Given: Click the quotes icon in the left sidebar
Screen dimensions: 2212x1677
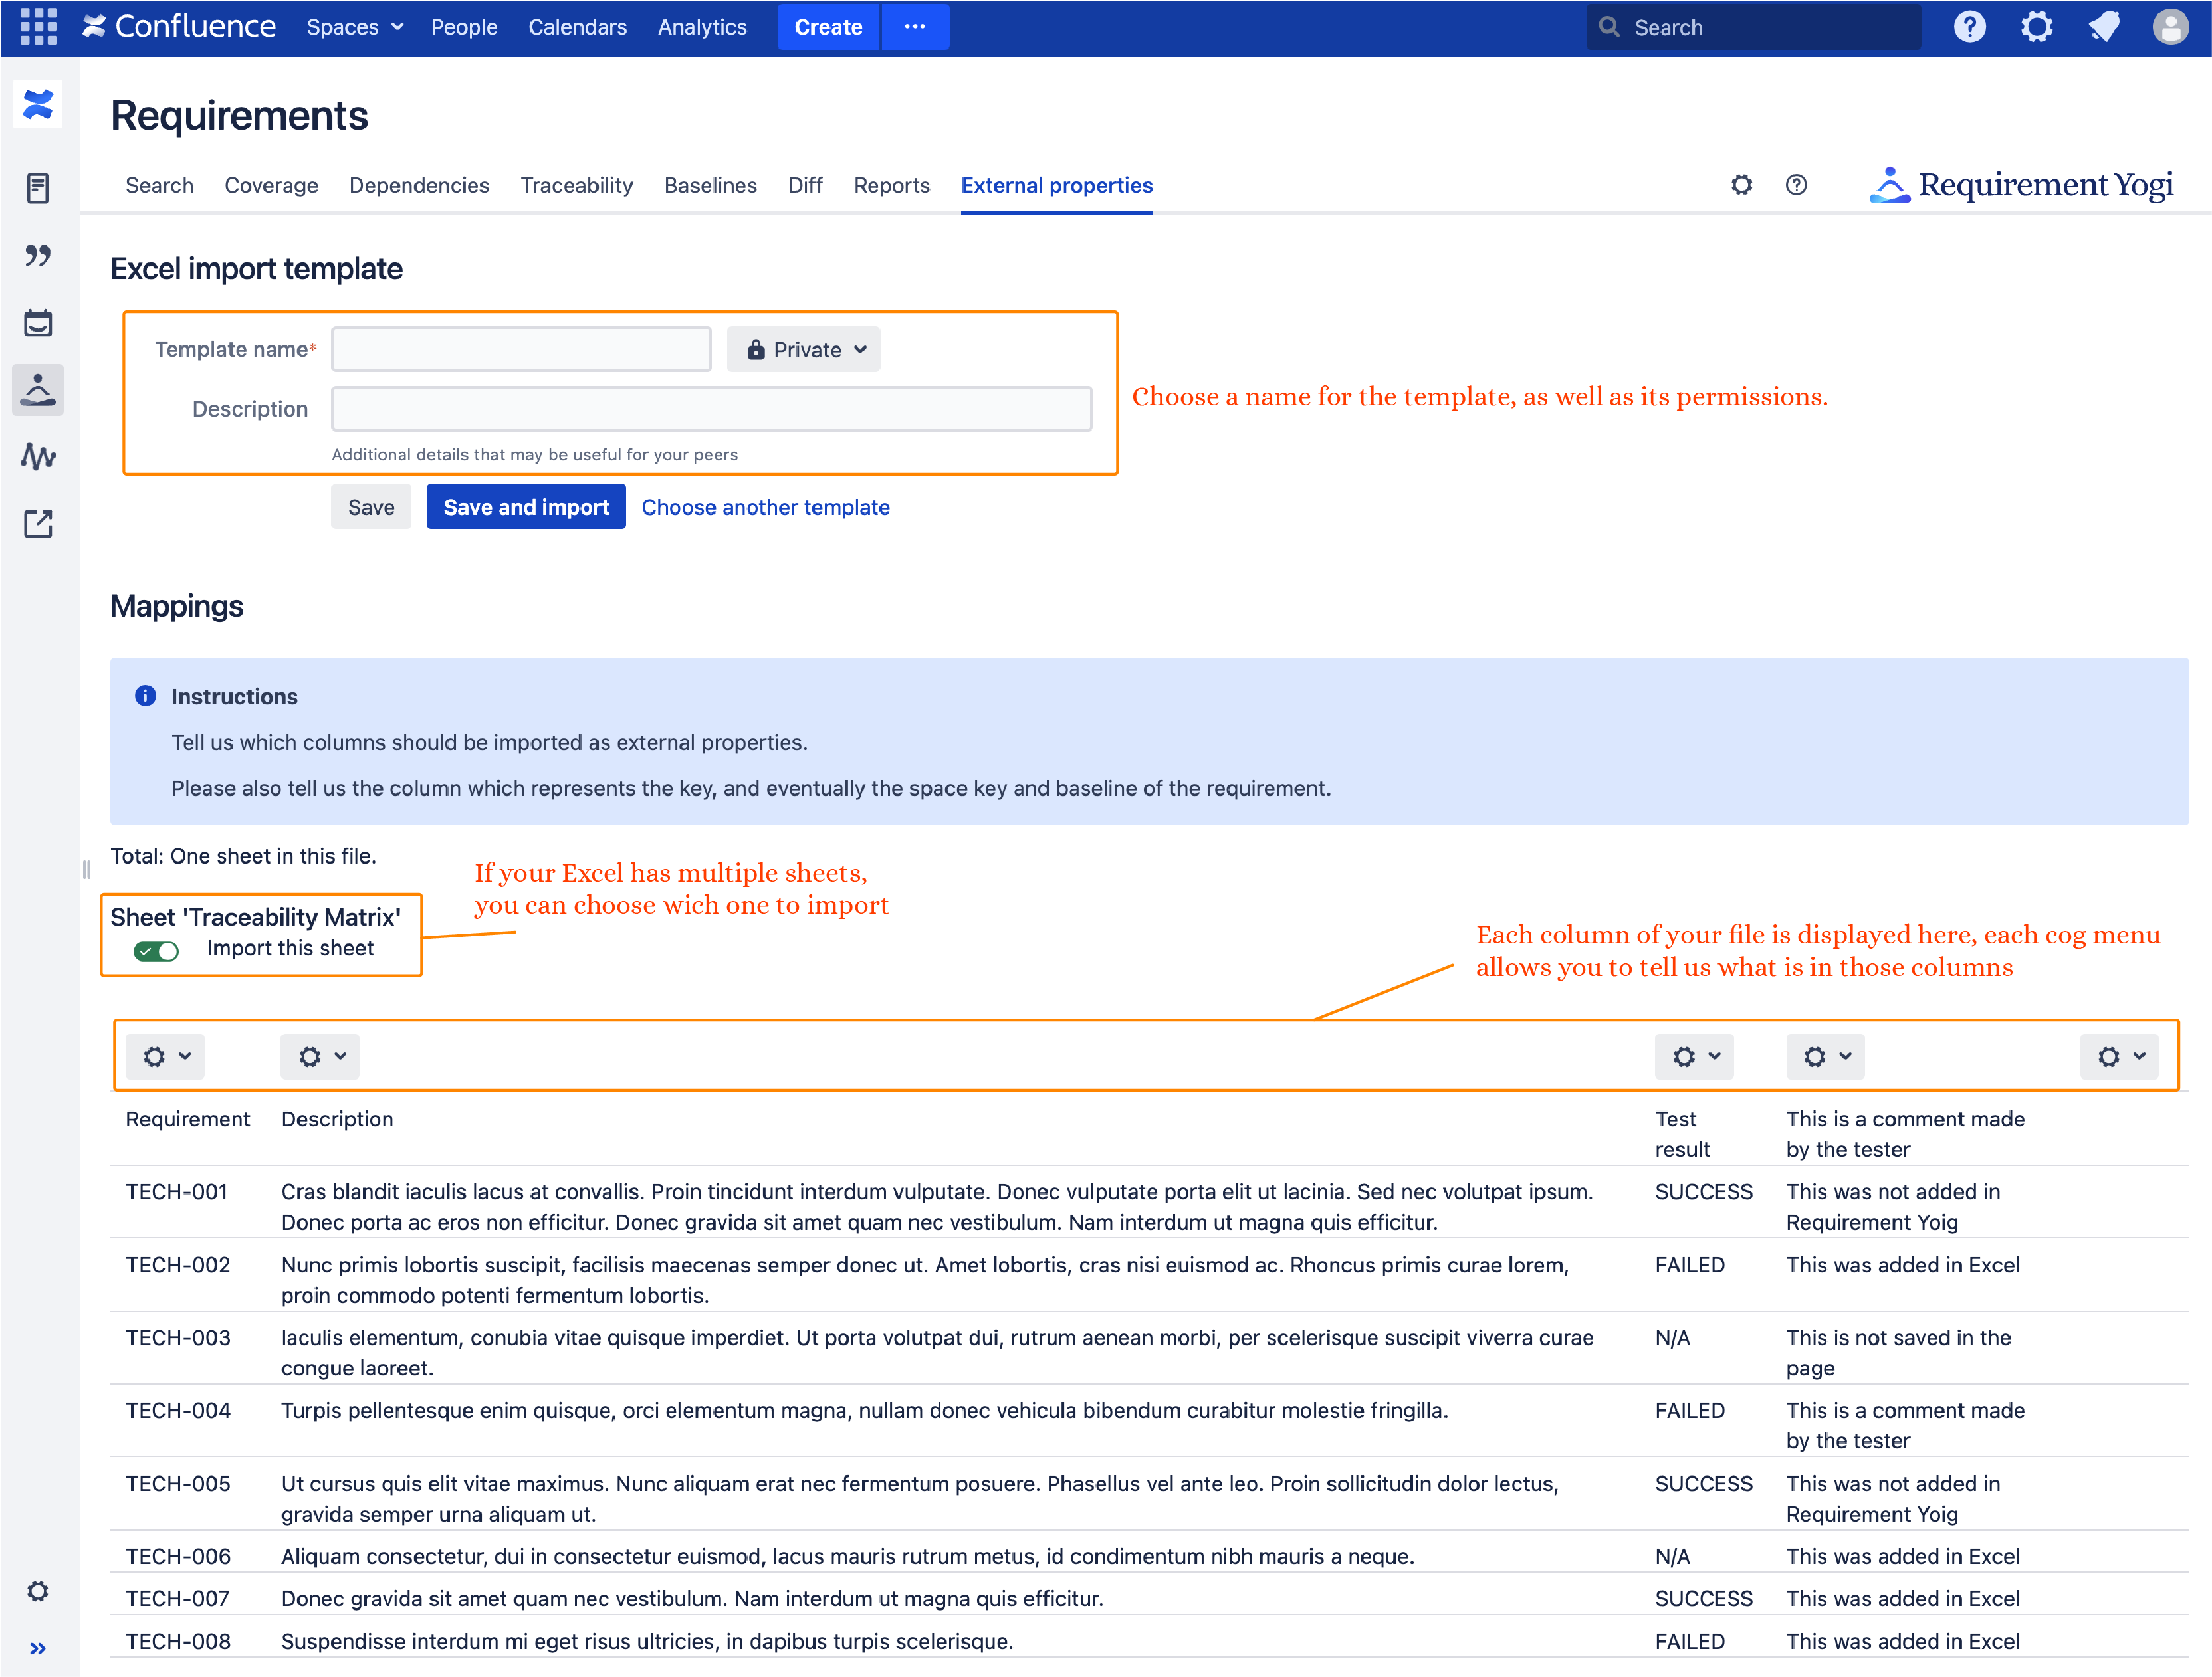Looking at the screenshot, I should [x=38, y=256].
